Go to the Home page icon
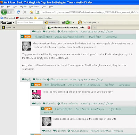The height and width of the screenshot is (135, 139). (x=31, y=12)
